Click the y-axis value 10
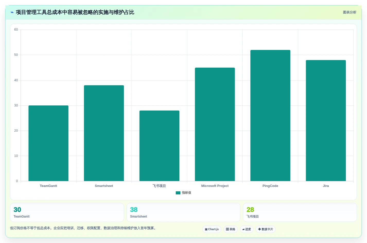Image resolution: width=367 pixels, height=243 pixels. coord(16,156)
